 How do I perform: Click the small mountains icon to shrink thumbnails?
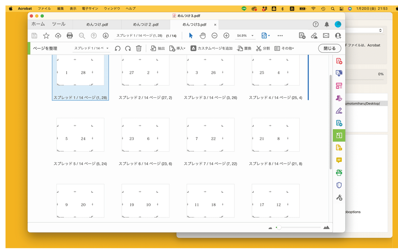pos(270,228)
